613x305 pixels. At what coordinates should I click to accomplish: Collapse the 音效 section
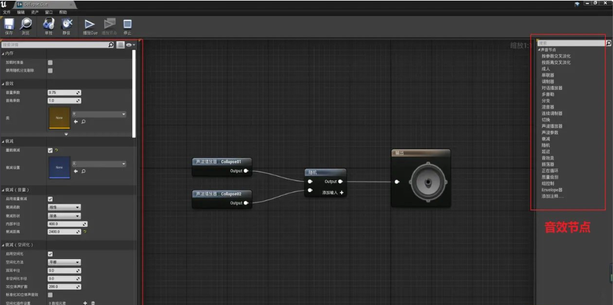[3, 84]
